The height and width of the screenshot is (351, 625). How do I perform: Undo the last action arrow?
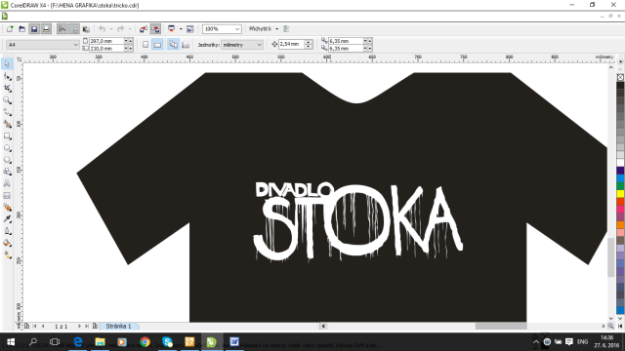point(102,29)
